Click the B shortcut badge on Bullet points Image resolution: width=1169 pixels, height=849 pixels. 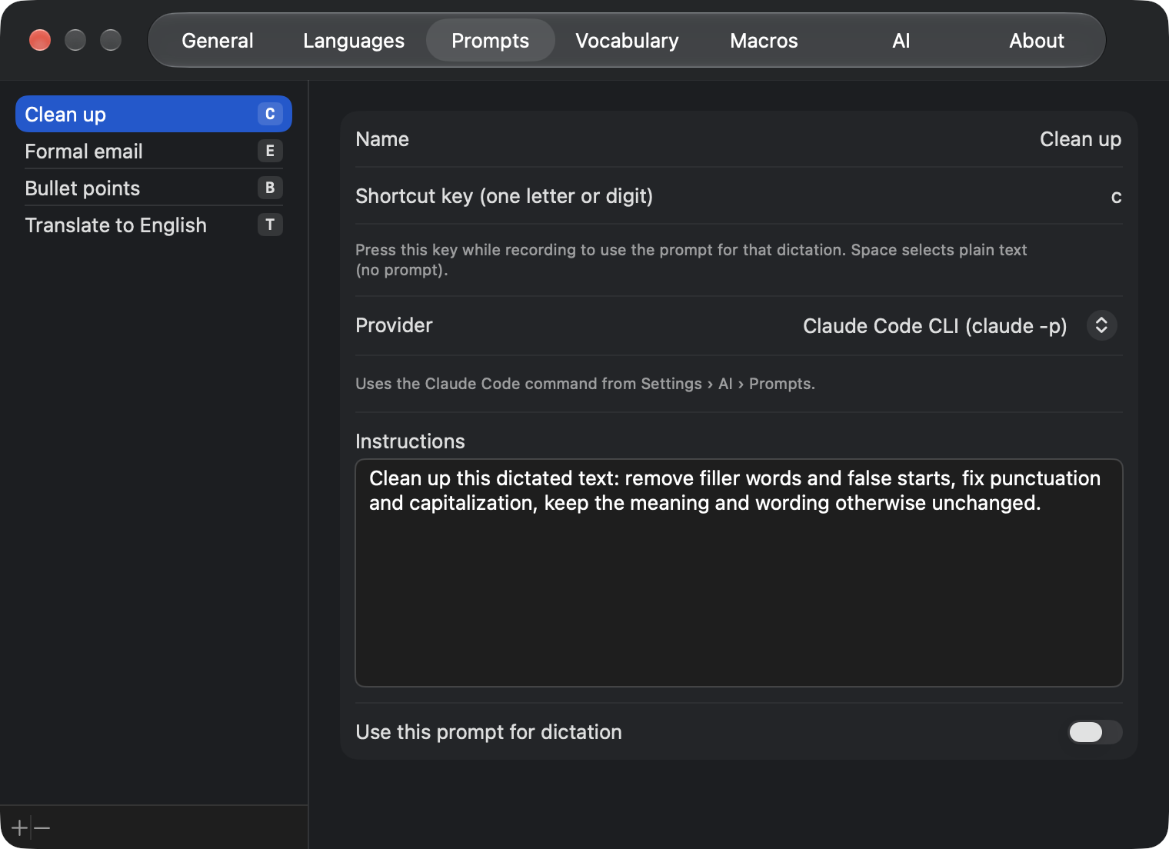270,188
